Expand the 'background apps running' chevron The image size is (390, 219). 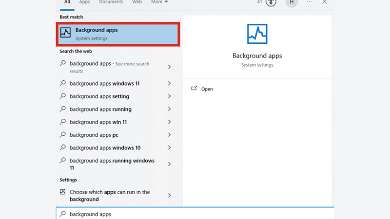point(169,109)
